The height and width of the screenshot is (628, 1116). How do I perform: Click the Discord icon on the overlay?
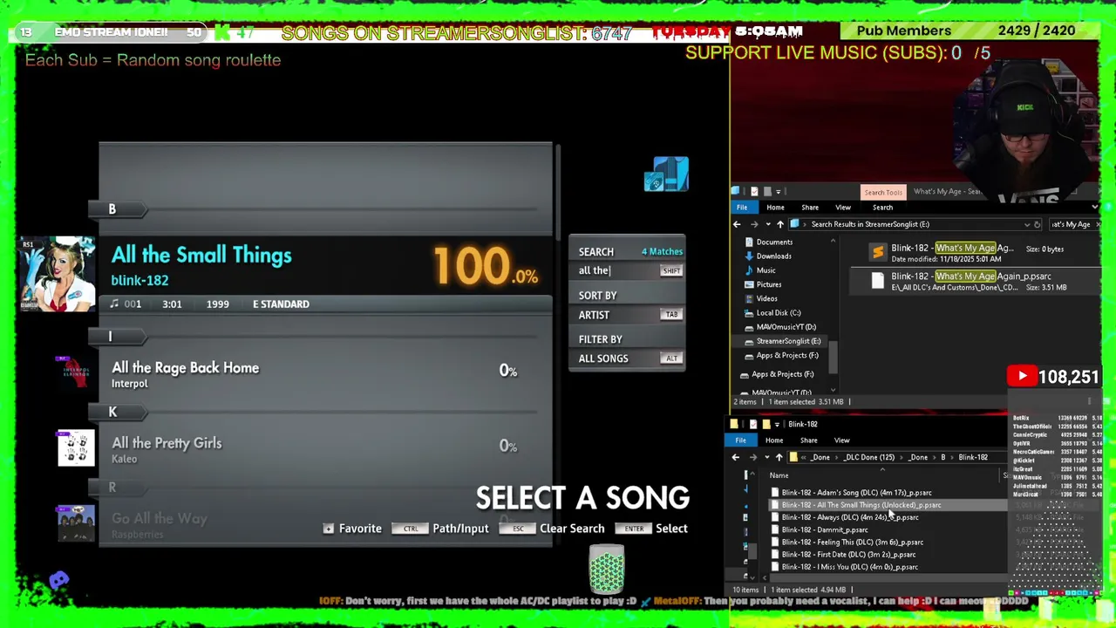pos(59,580)
